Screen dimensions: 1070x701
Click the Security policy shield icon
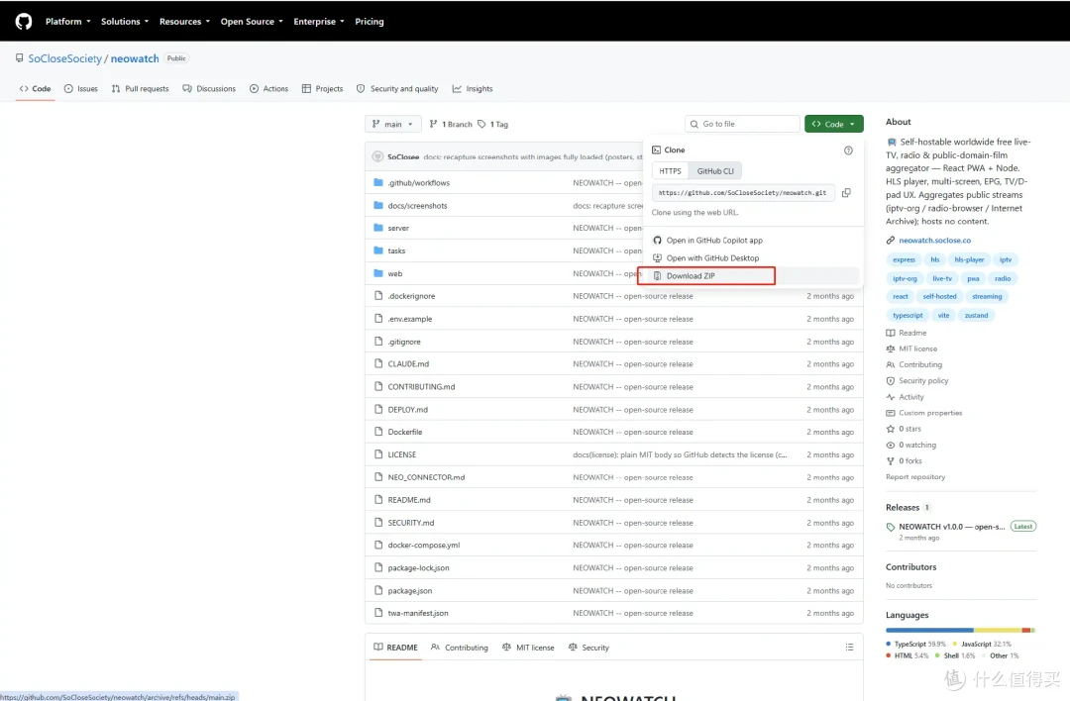pyautogui.click(x=891, y=381)
